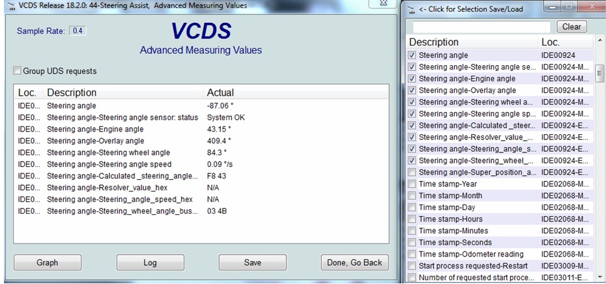The image size is (606, 284).
Task: Check Number of requested start proce... checkbox
Action: [x=412, y=277]
